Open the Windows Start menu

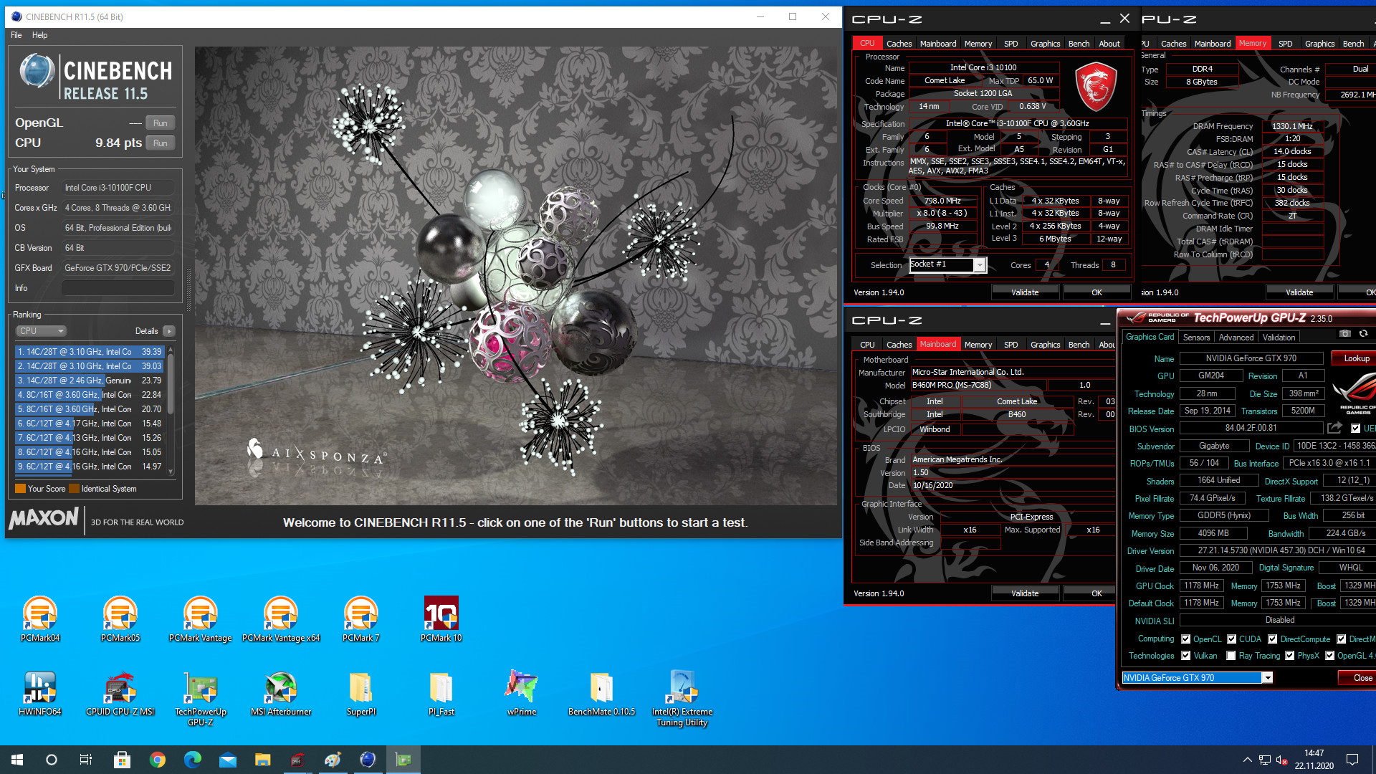[x=17, y=760]
